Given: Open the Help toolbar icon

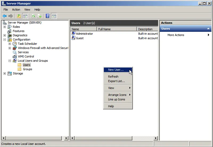Looking at the screenshot, I should coord(47,16).
